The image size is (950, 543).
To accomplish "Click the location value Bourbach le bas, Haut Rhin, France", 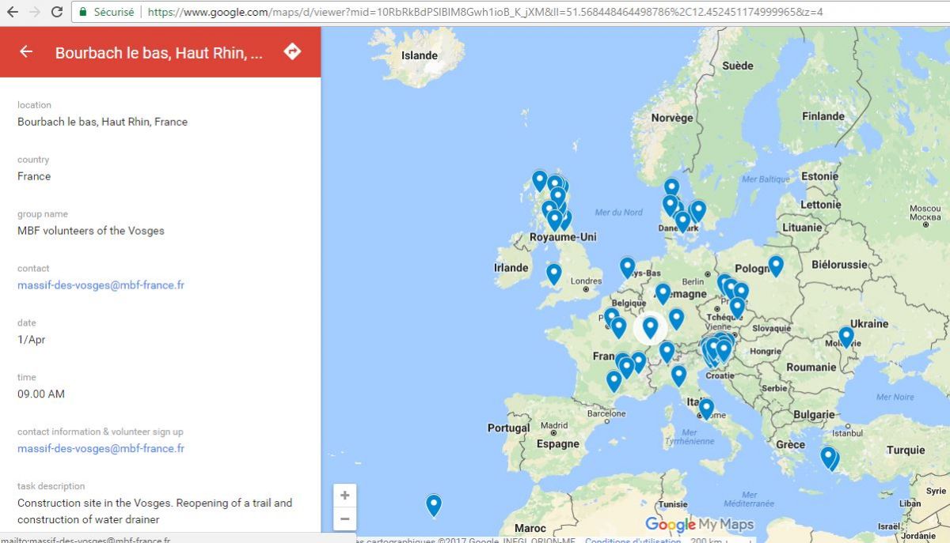I will click(102, 122).
